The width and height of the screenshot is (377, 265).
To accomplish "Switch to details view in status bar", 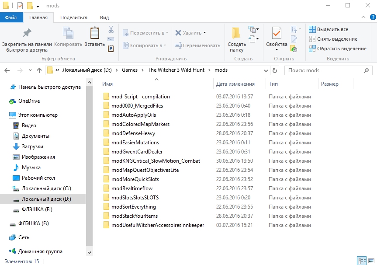I will (362, 261).
